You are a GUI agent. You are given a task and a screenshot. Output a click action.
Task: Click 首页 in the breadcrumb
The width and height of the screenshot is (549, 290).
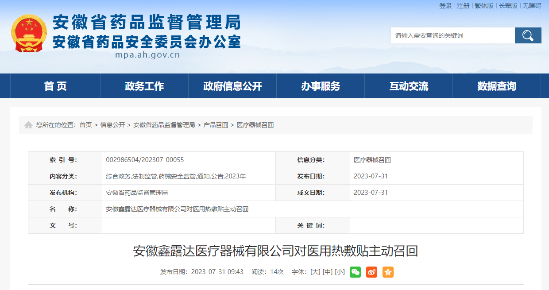click(x=85, y=125)
